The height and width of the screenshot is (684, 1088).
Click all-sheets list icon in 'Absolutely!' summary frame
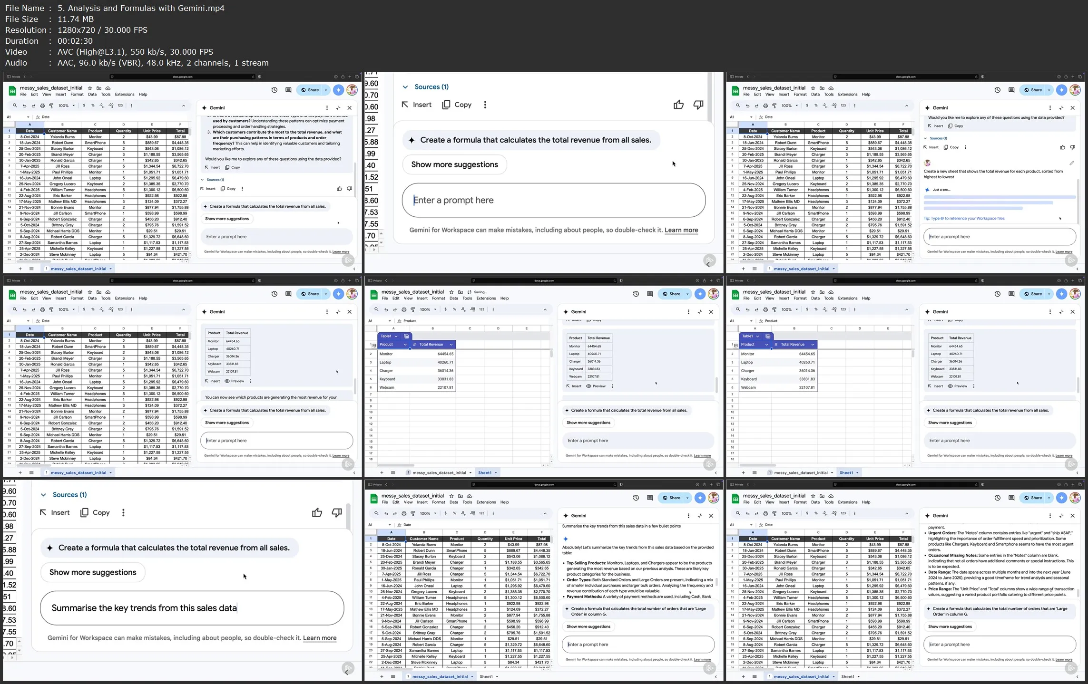(393, 676)
